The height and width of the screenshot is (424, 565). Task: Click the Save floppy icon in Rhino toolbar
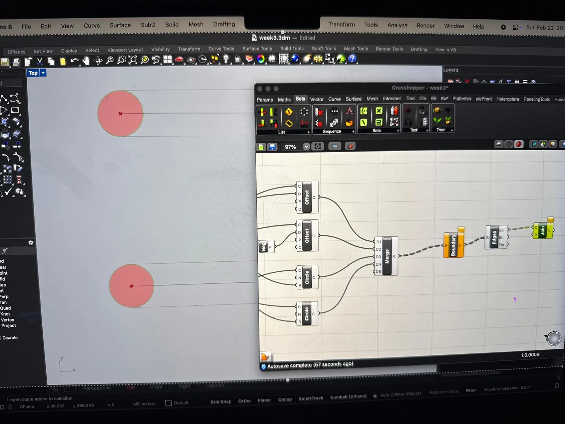[5, 63]
